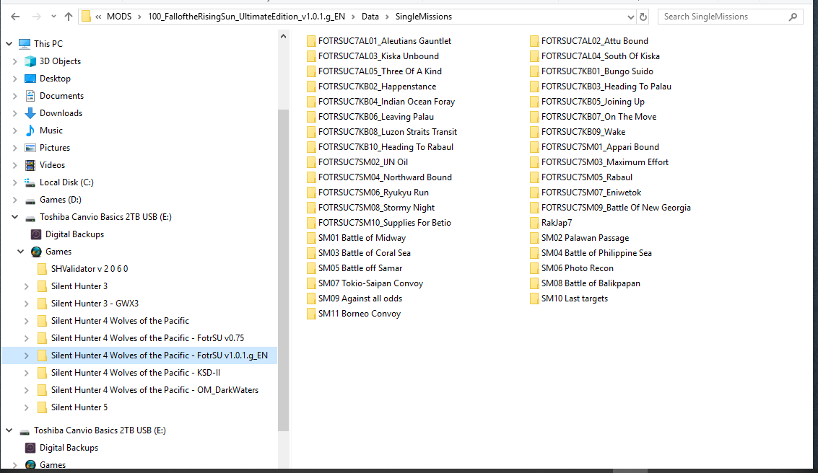Go up one folder level arrow

coord(69,17)
